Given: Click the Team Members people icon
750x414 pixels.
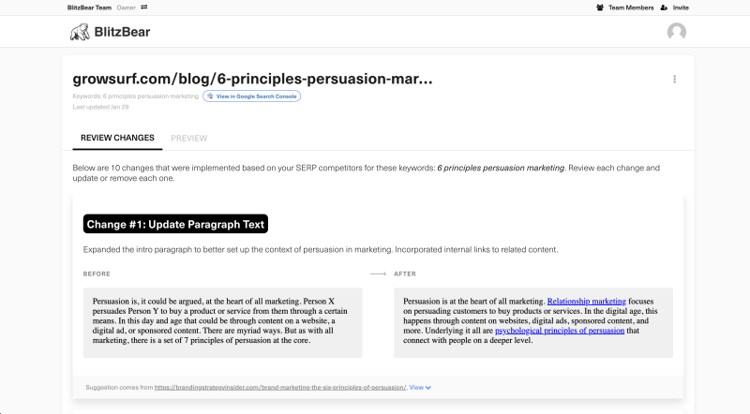Looking at the screenshot, I should 600,7.
